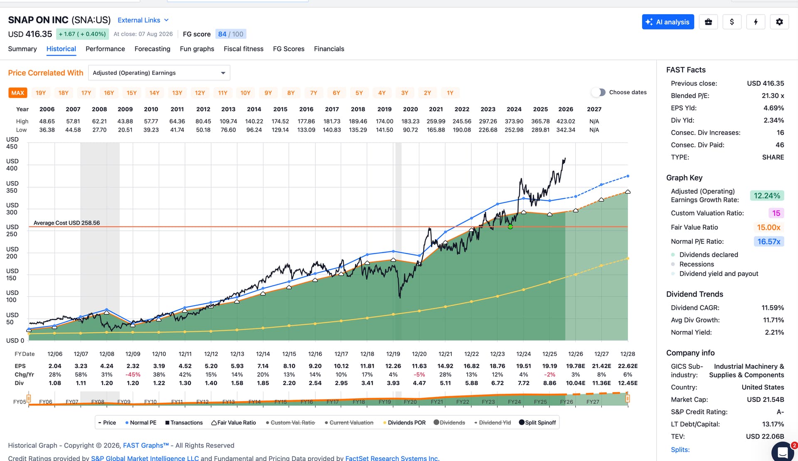Click the 12.45E dividend estimate value
The image size is (798, 461).
coord(628,383)
